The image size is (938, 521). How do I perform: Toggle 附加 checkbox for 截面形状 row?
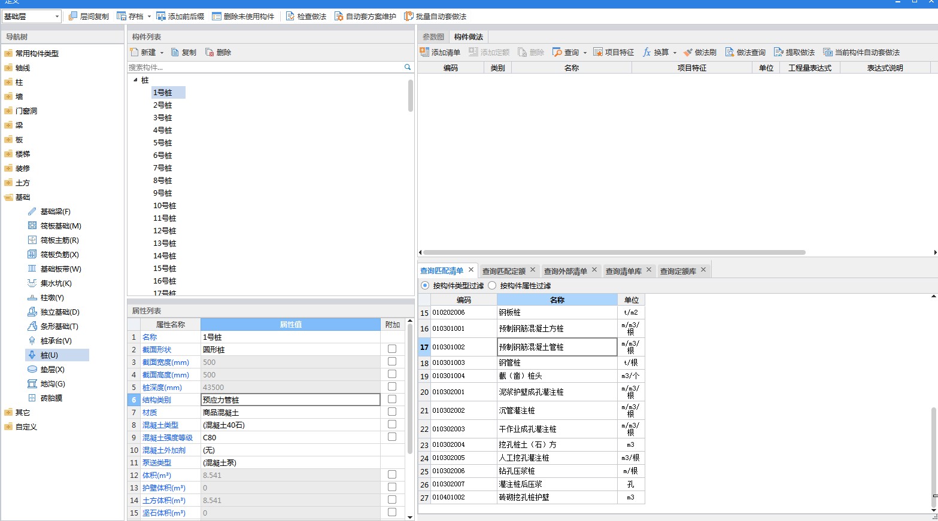coord(392,349)
